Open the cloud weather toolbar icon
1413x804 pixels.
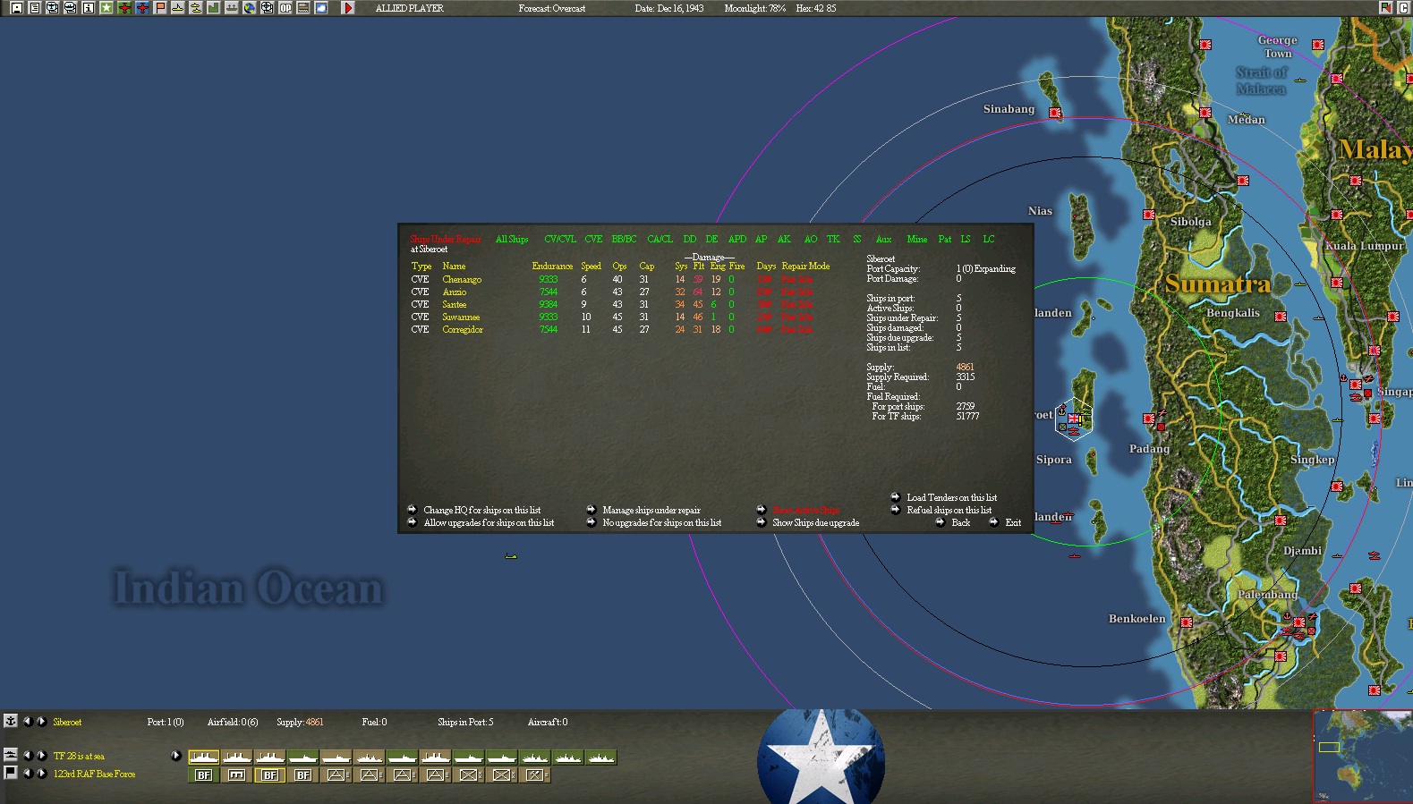320,8
